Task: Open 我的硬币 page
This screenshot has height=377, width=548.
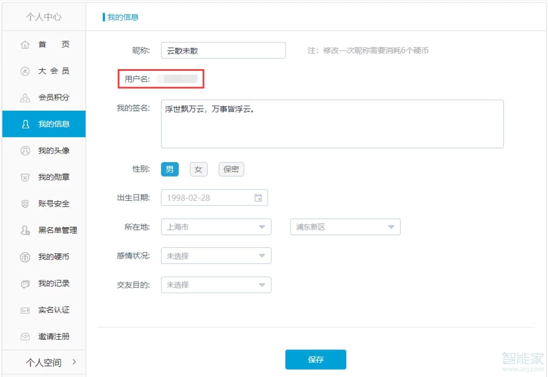Action: (44, 257)
